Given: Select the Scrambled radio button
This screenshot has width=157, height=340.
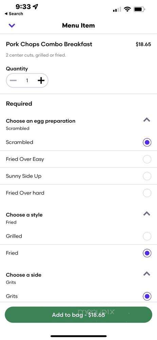Looking at the screenshot, I should (147, 142).
